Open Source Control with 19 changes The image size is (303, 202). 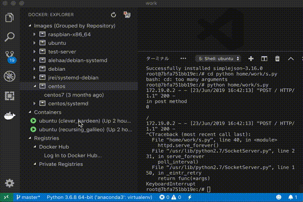[x=10, y=57]
